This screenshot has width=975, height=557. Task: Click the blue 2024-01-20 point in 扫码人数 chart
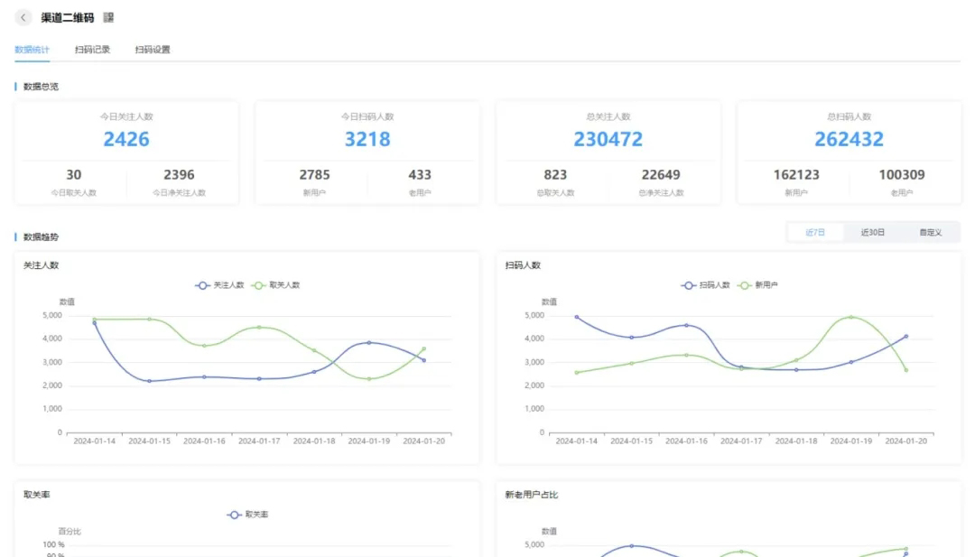point(906,337)
